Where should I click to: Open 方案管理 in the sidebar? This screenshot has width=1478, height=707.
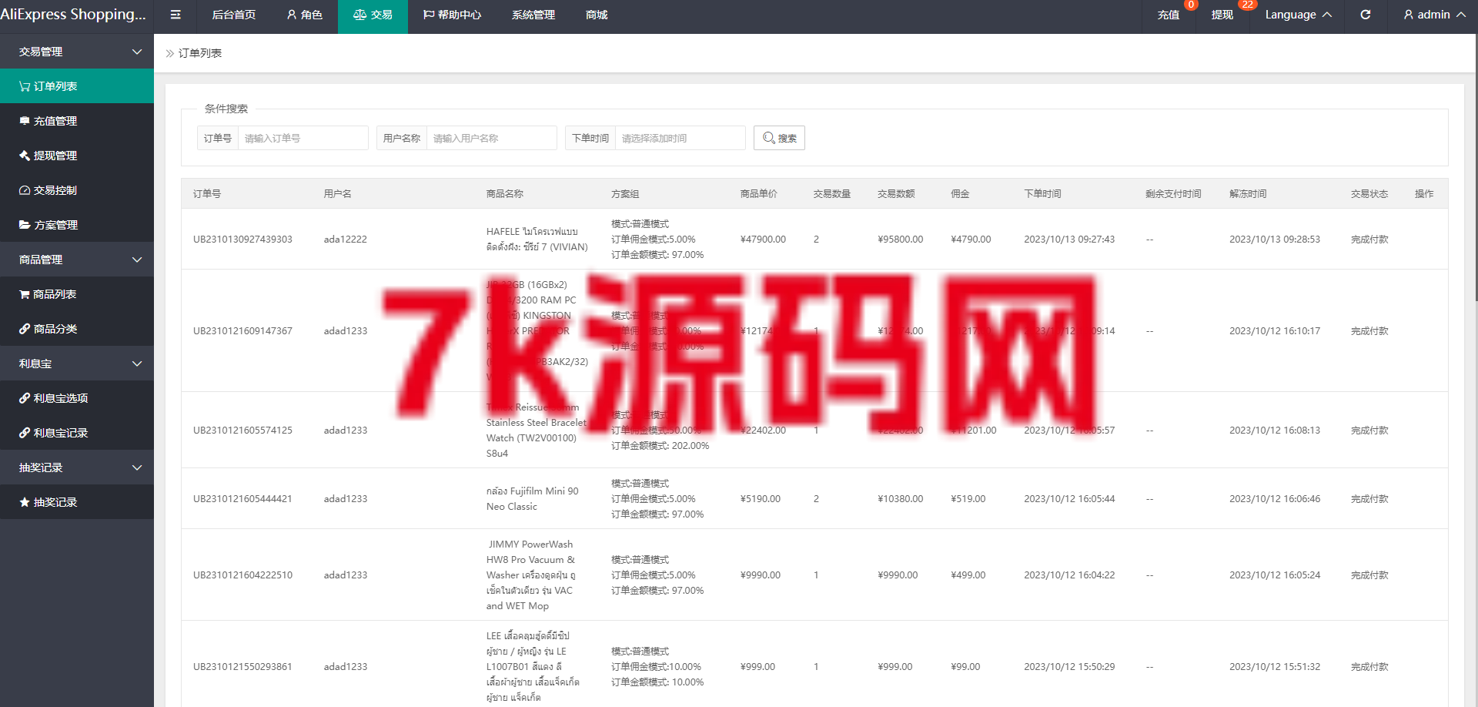[x=77, y=225]
